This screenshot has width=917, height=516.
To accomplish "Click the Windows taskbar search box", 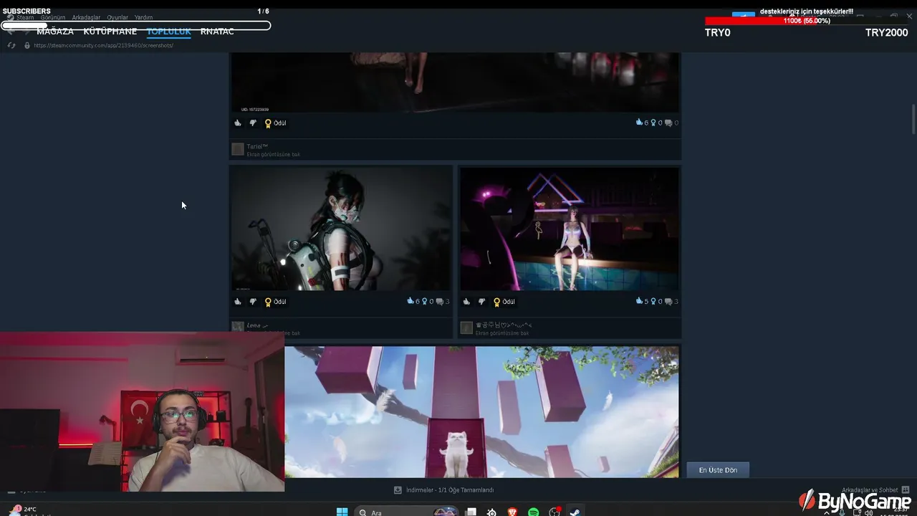I will (x=406, y=512).
